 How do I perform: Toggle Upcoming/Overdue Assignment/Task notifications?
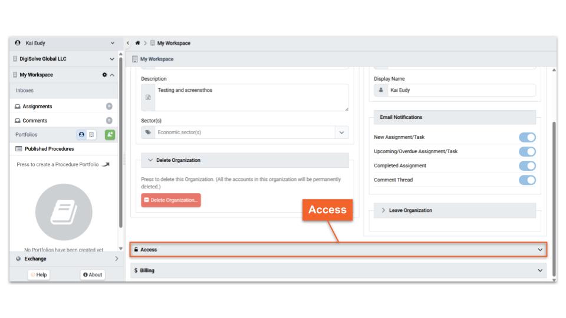pyautogui.click(x=527, y=151)
